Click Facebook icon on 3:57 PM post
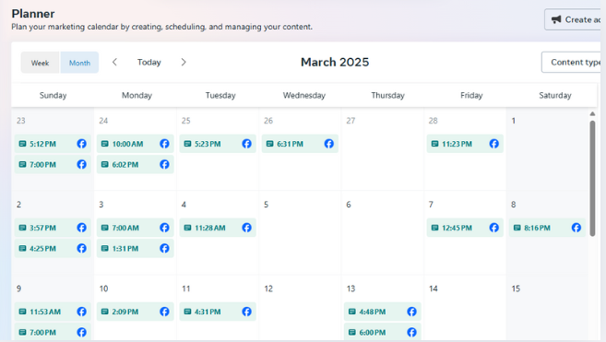 pos(81,228)
